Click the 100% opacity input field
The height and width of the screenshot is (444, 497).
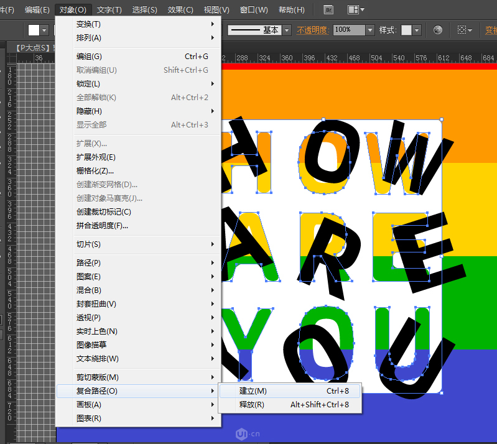click(x=348, y=30)
